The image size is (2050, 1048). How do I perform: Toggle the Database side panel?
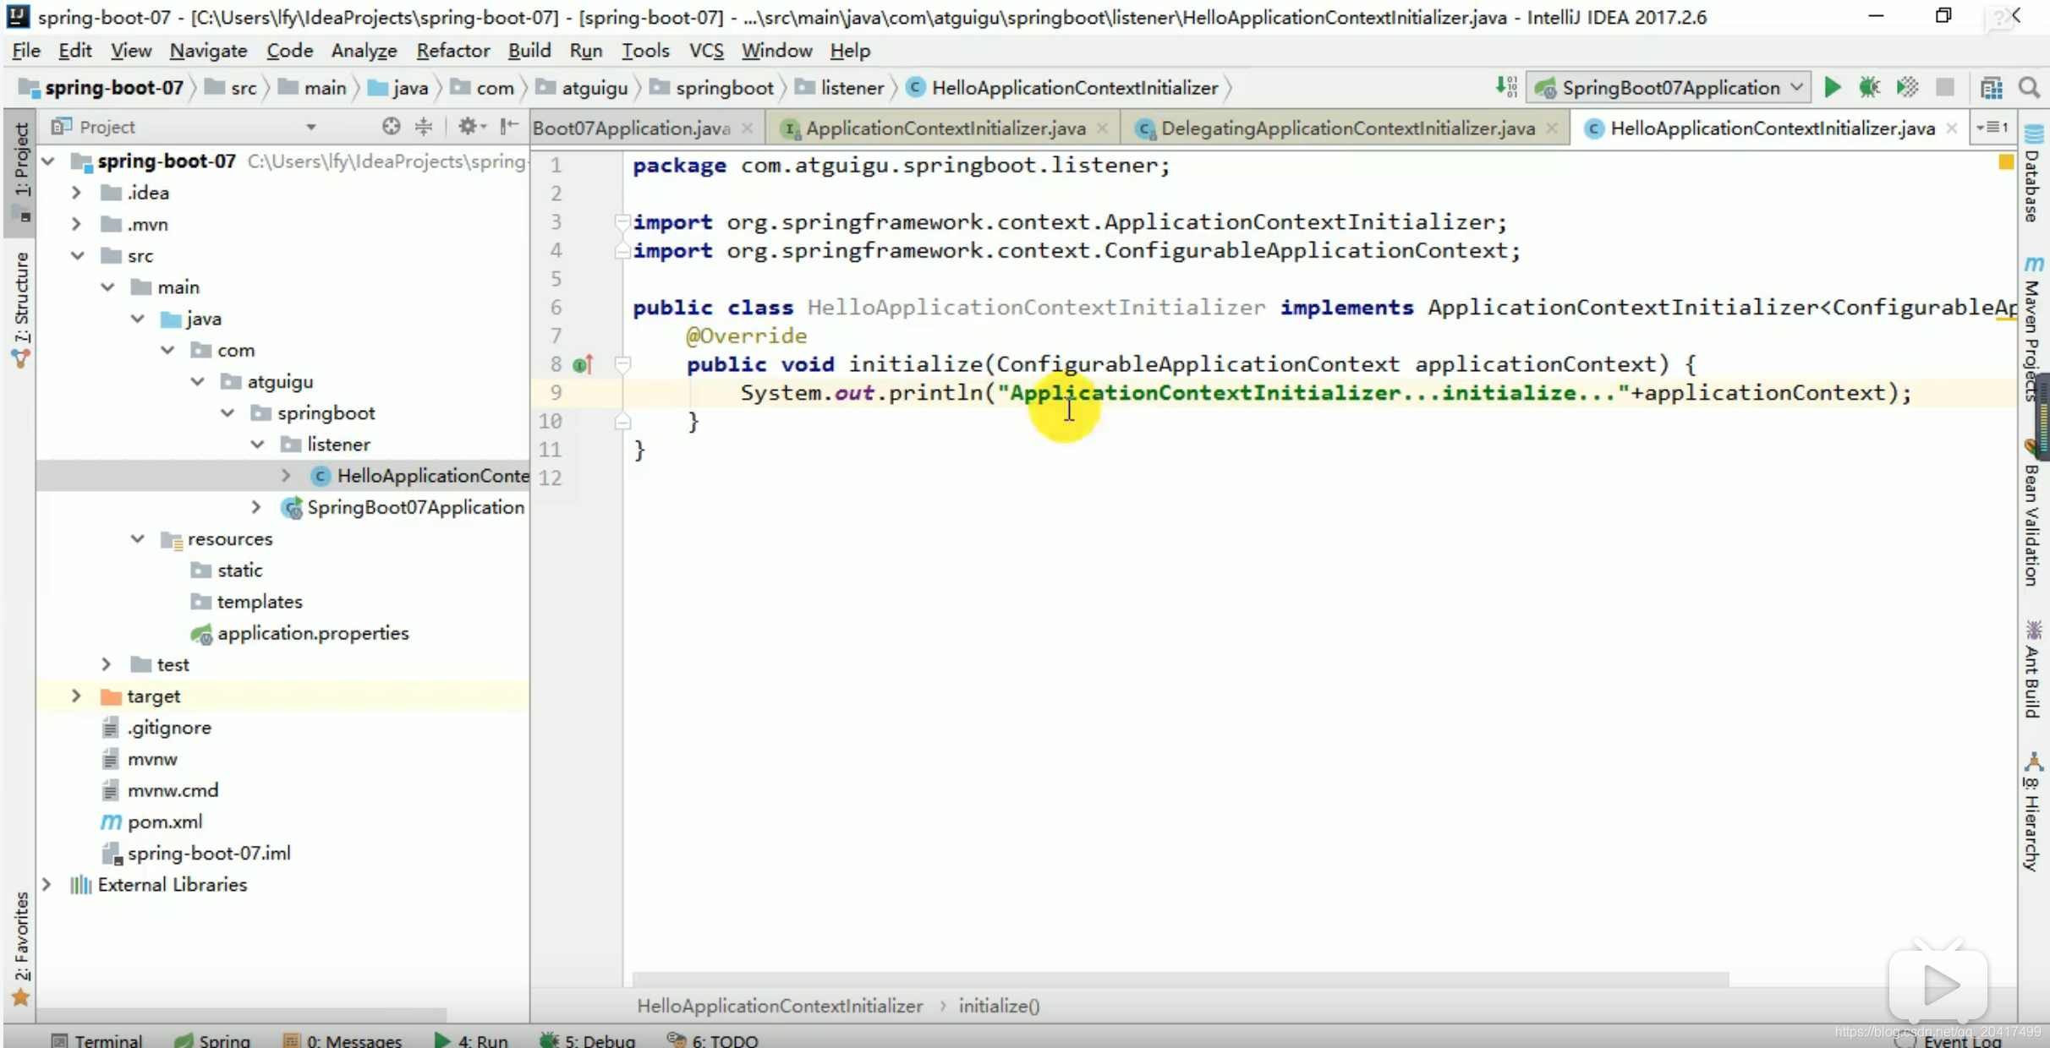click(x=2034, y=173)
